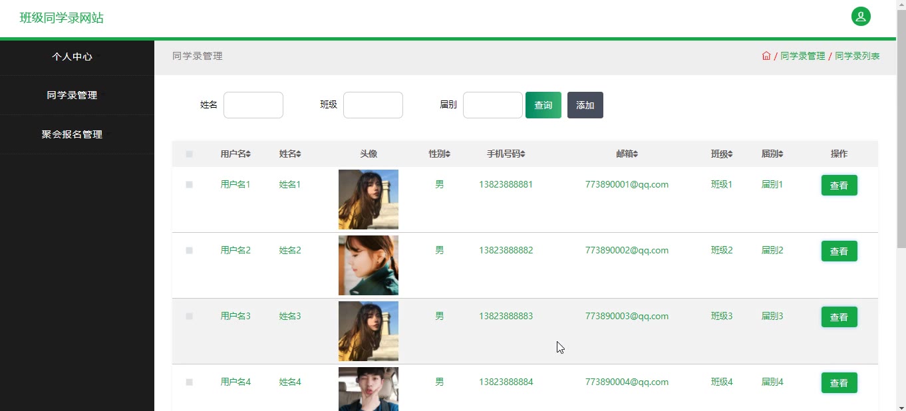Click the avatar photo of 姓名3
Screen dimensions: 906x411
click(x=369, y=331)
